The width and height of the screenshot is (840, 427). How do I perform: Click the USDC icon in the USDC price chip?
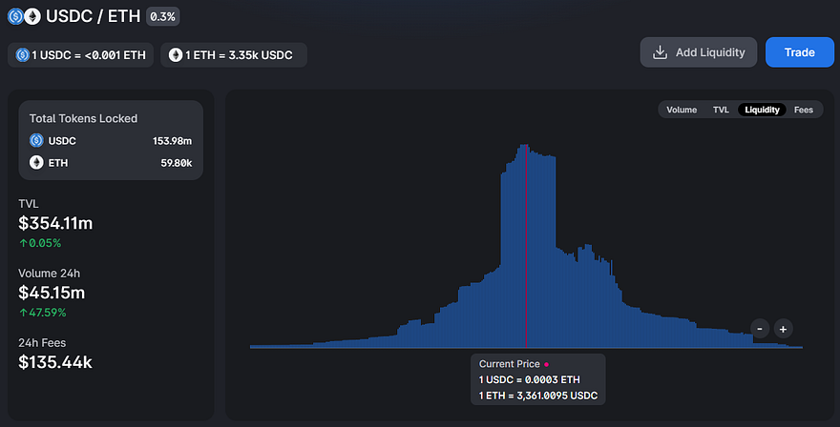pyautogui.click(x=23, y=54)
